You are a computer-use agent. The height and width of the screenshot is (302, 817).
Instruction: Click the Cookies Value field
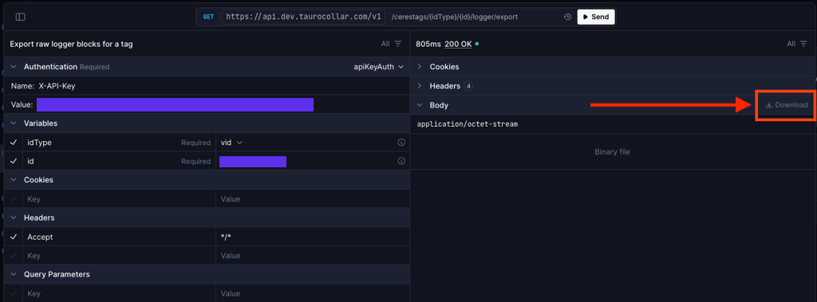point(313,199)
